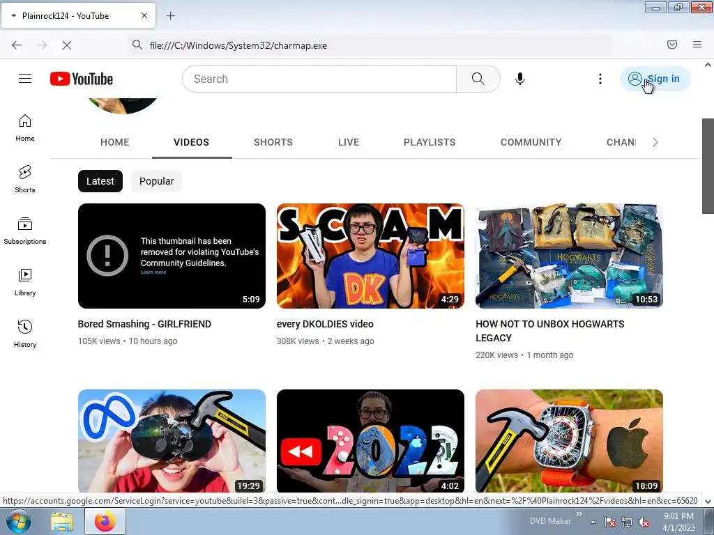Screen dimensions: 714x535
Task: Click the browser forward arrow
Action: (42, 45)
